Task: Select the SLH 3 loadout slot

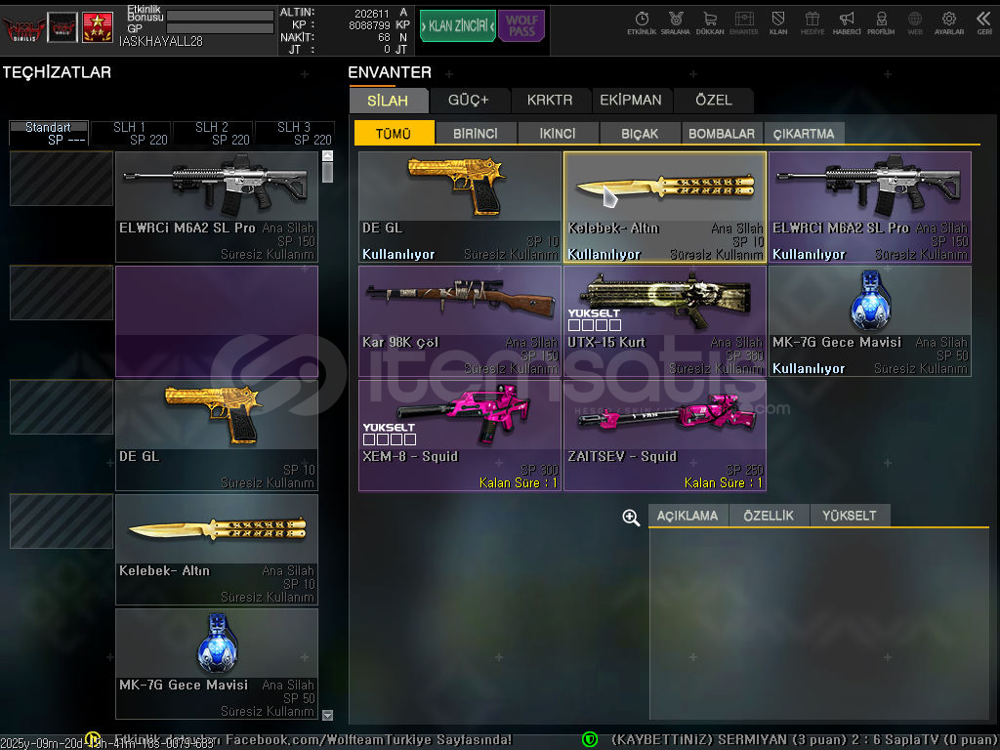Action: pyautogui.click(x=294, y=134)
